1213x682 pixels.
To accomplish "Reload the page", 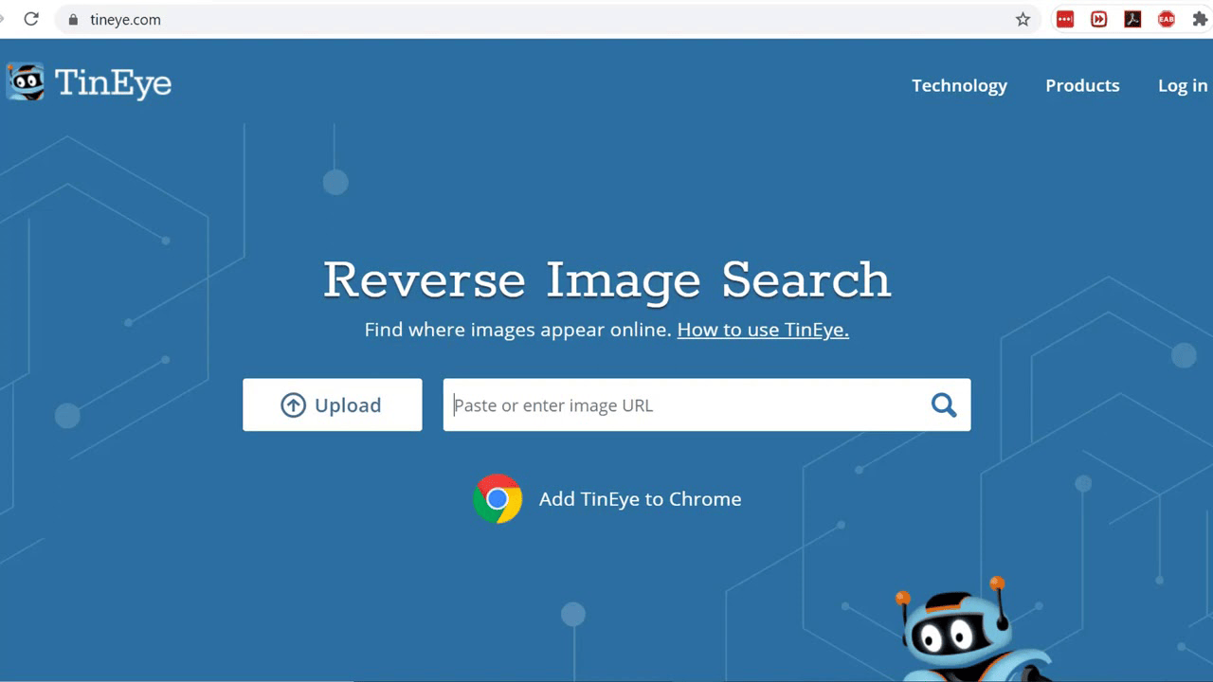I will [31, 19].
